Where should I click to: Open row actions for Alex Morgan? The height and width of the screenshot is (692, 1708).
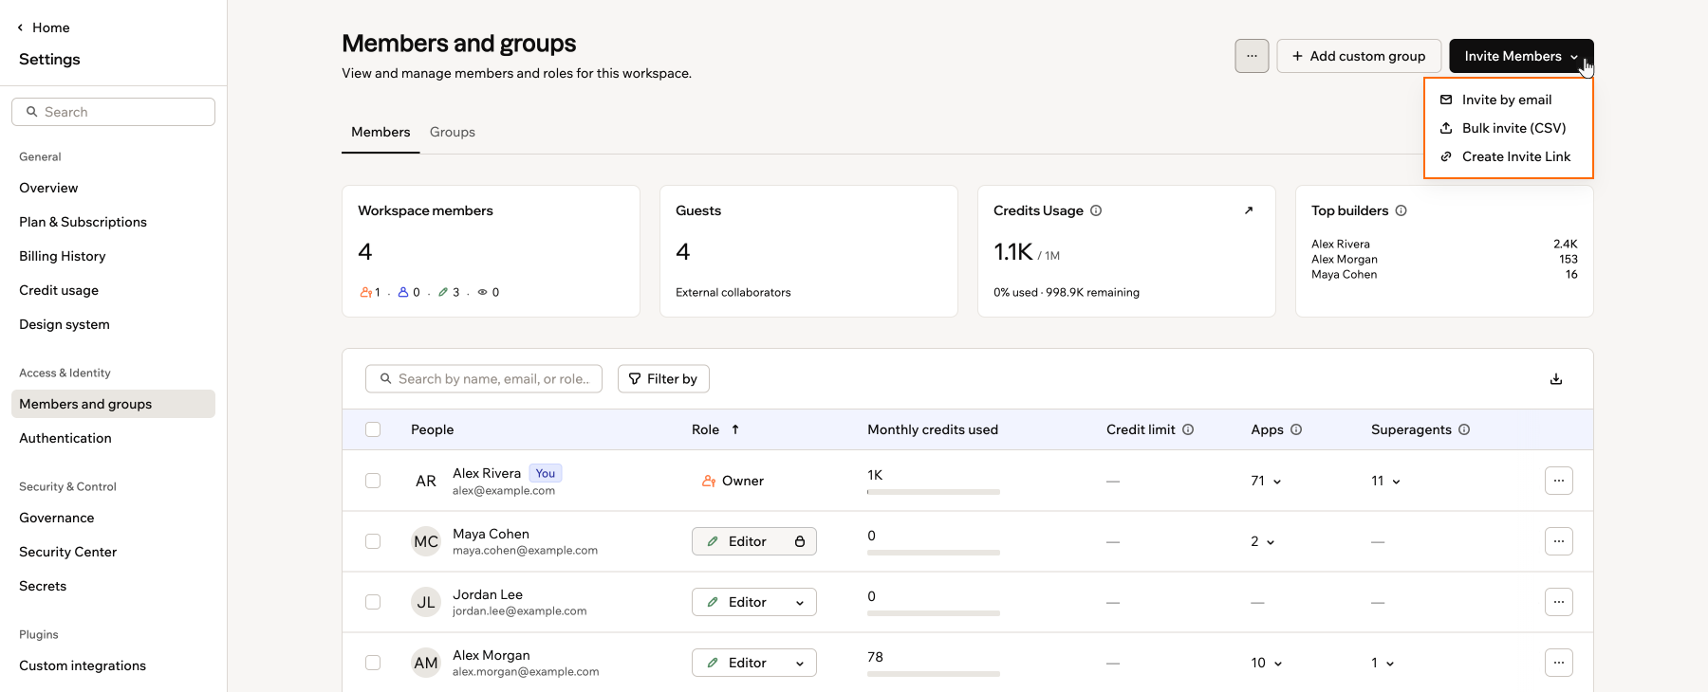pos(1559,663)
